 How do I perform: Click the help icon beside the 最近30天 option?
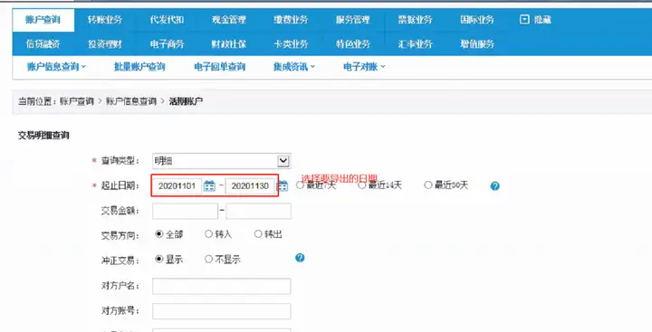[494, 185]
